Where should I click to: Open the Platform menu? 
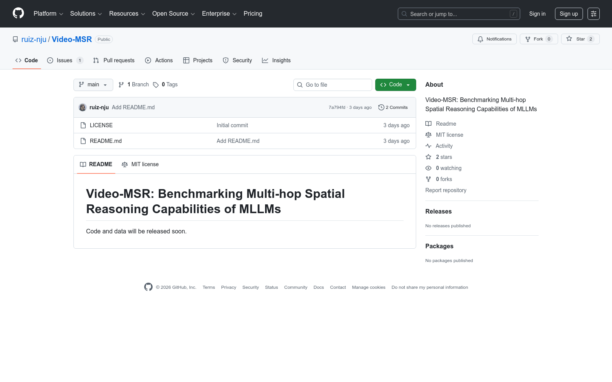[x=48, y=14]
